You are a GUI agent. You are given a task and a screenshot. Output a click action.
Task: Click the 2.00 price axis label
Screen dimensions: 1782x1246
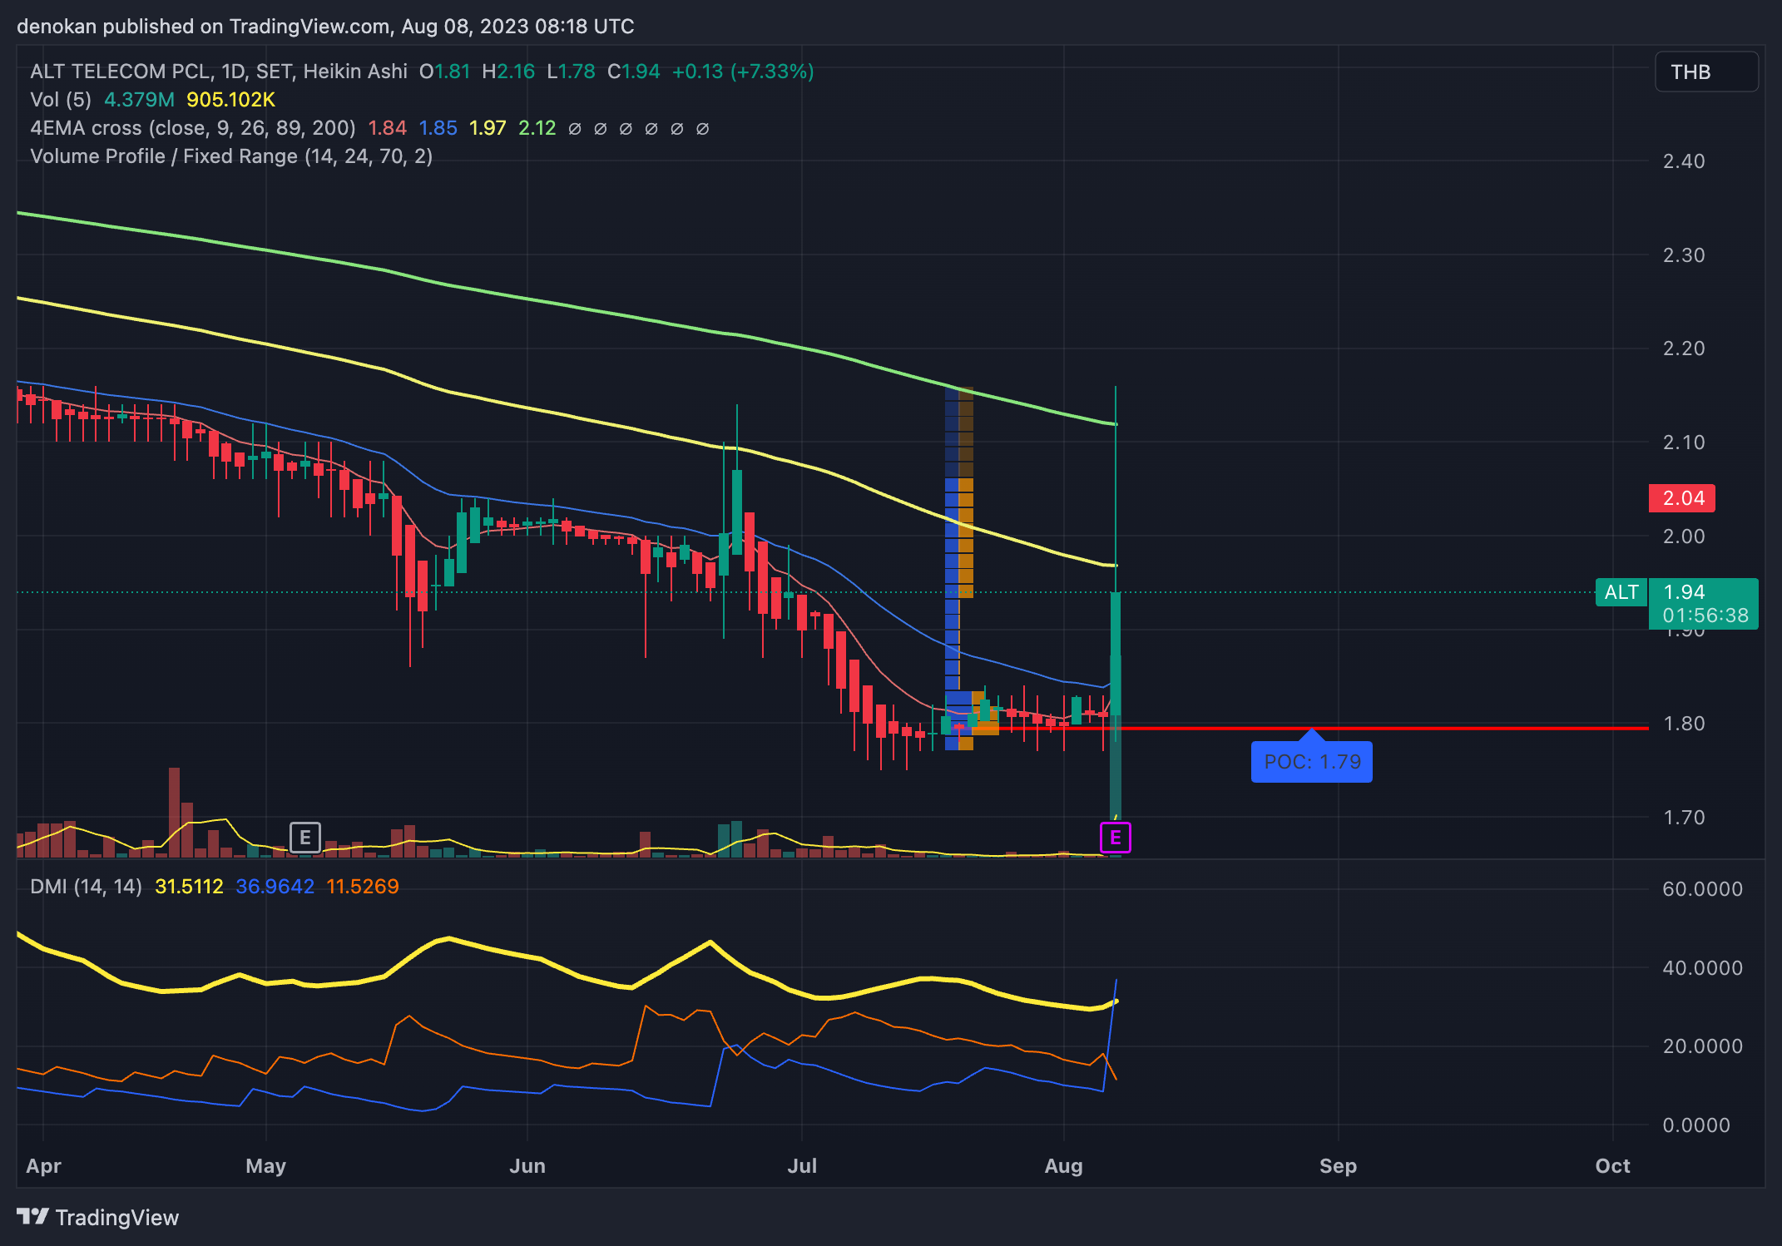(1684, 536)
